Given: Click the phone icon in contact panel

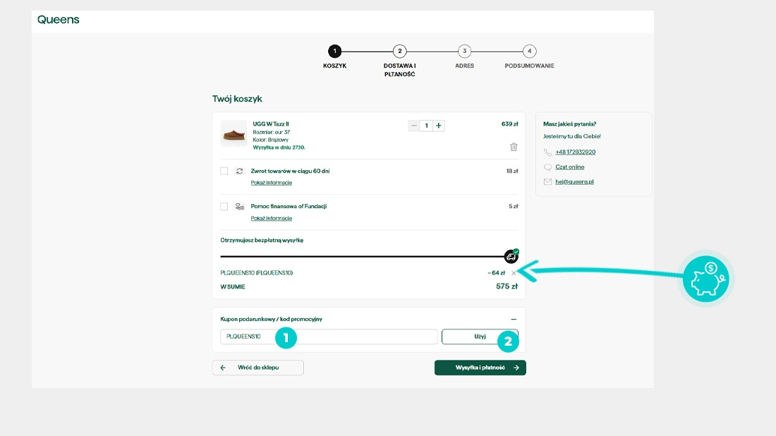Looking at the screenshot, I should (548, 152).
